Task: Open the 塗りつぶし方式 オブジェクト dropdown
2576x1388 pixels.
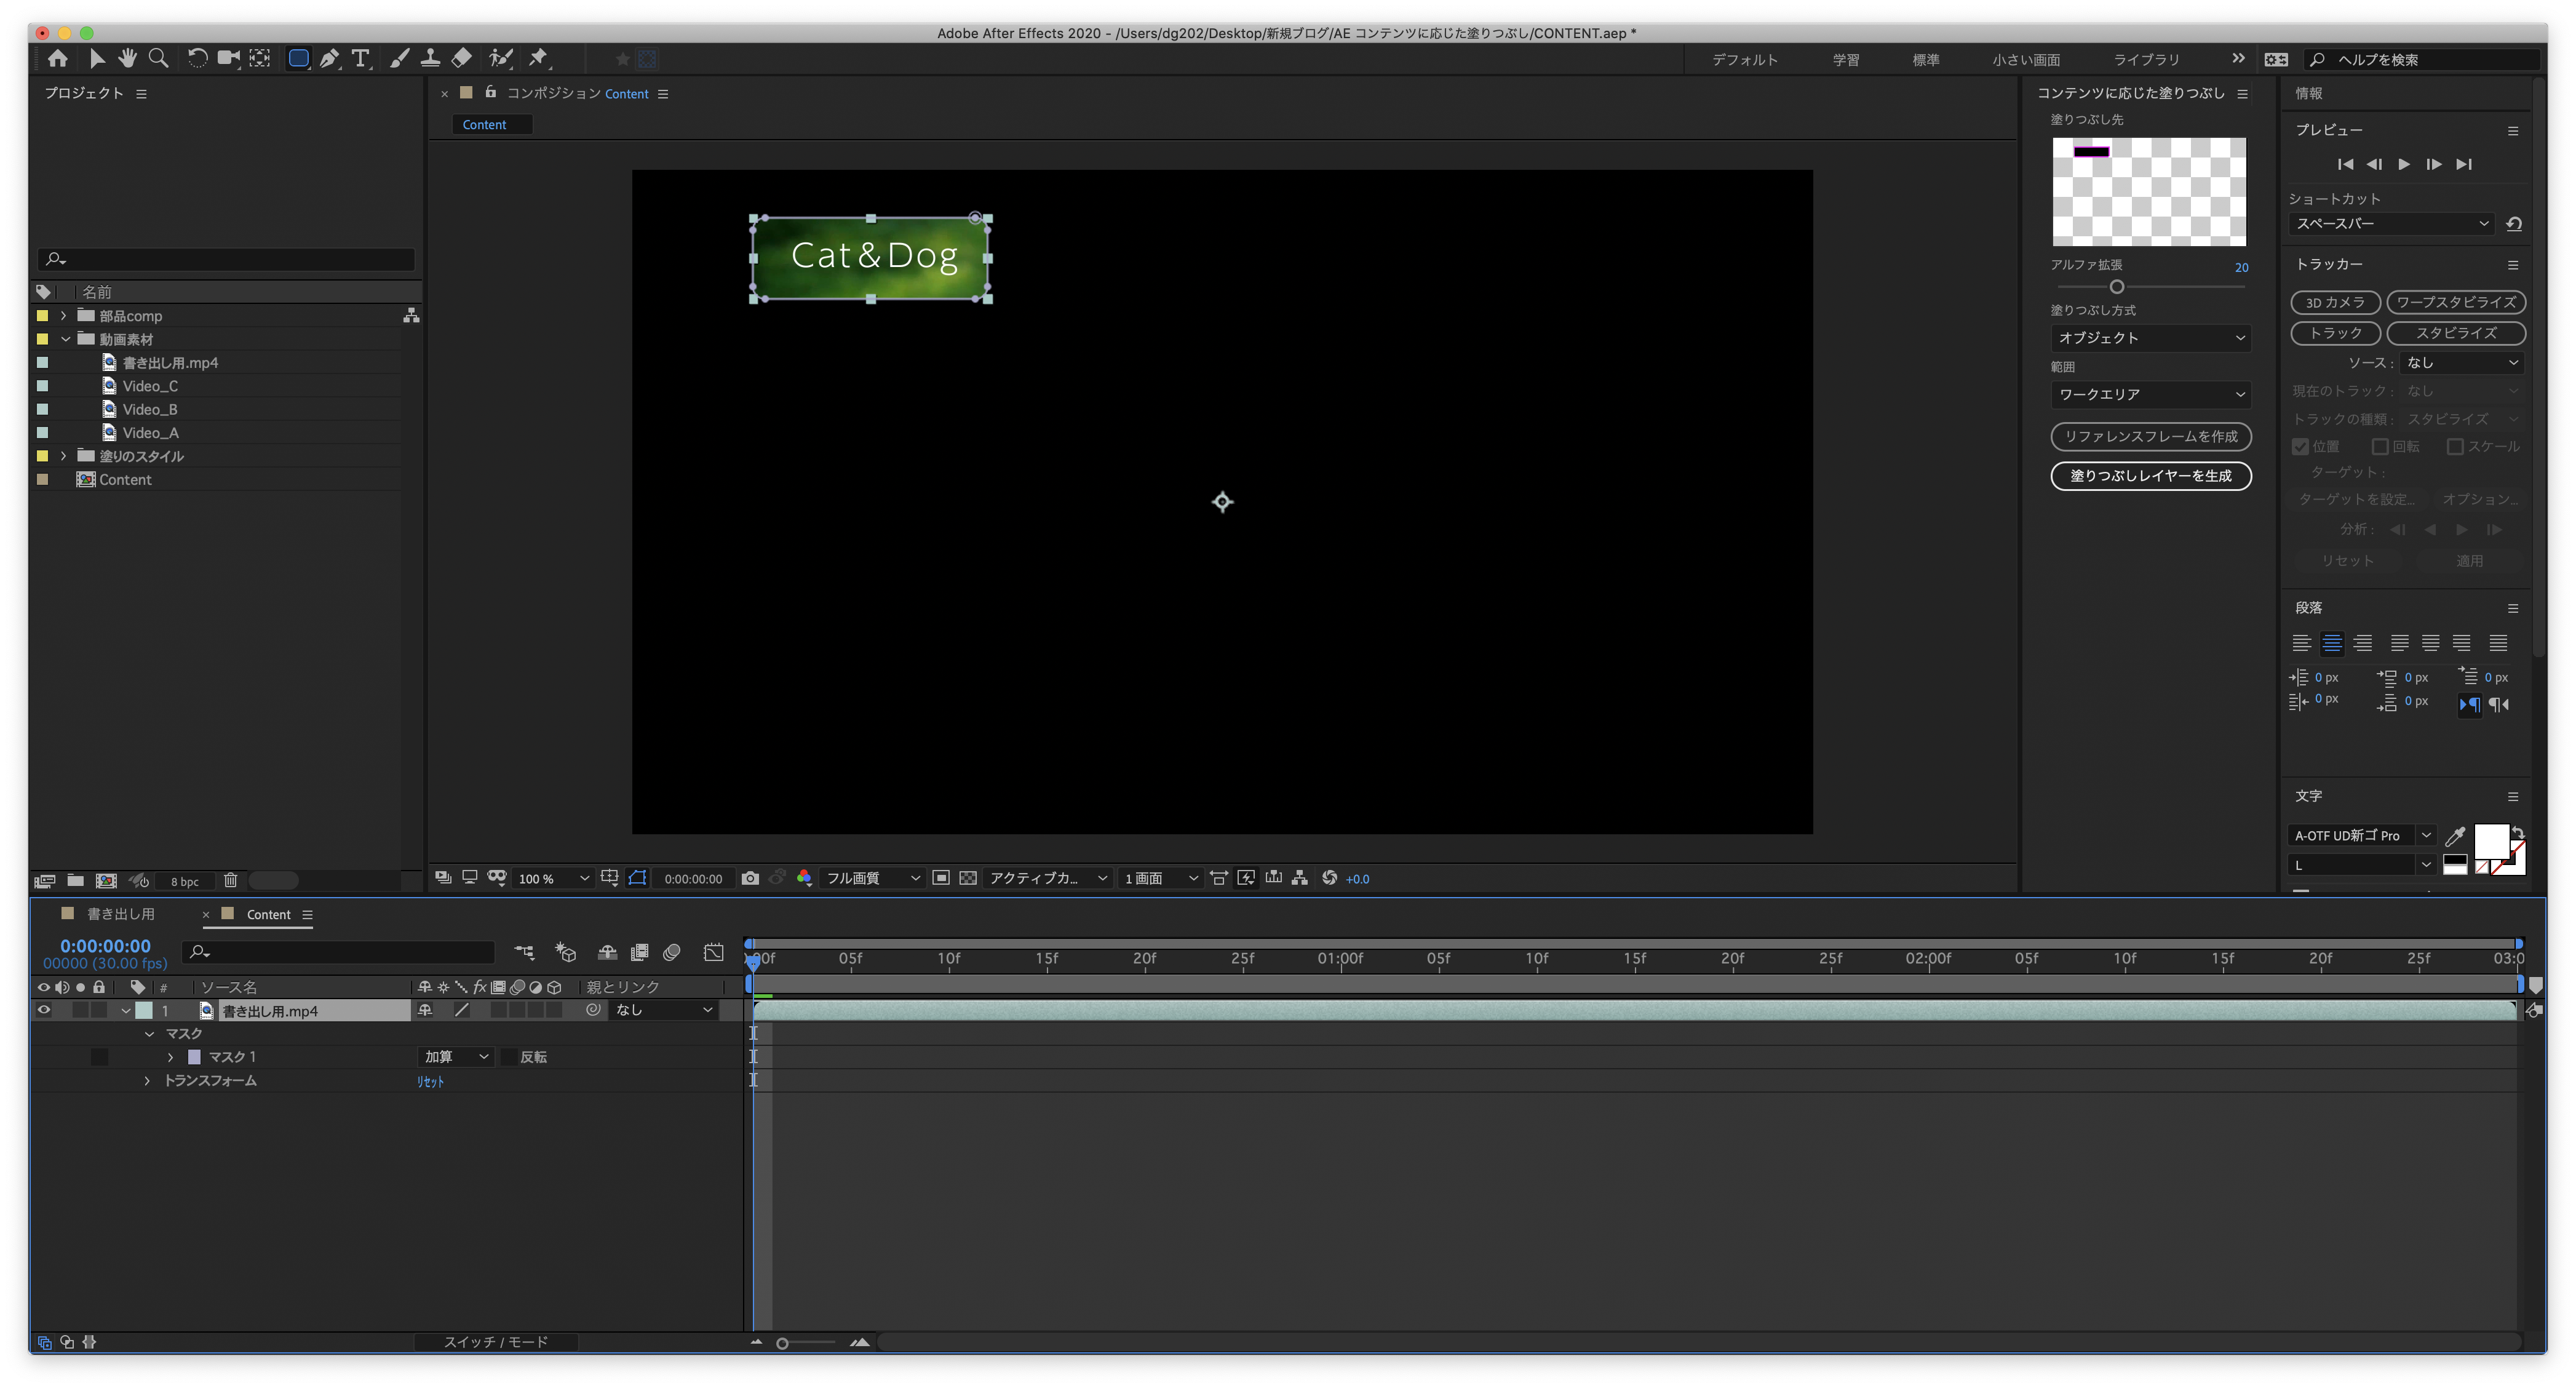Action: tap(2150, 338)
